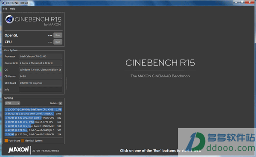The width and height of the screenshot is (256, 157).
Task: Click the Cinebench title bar app icon
Action: tap(3, 3)
